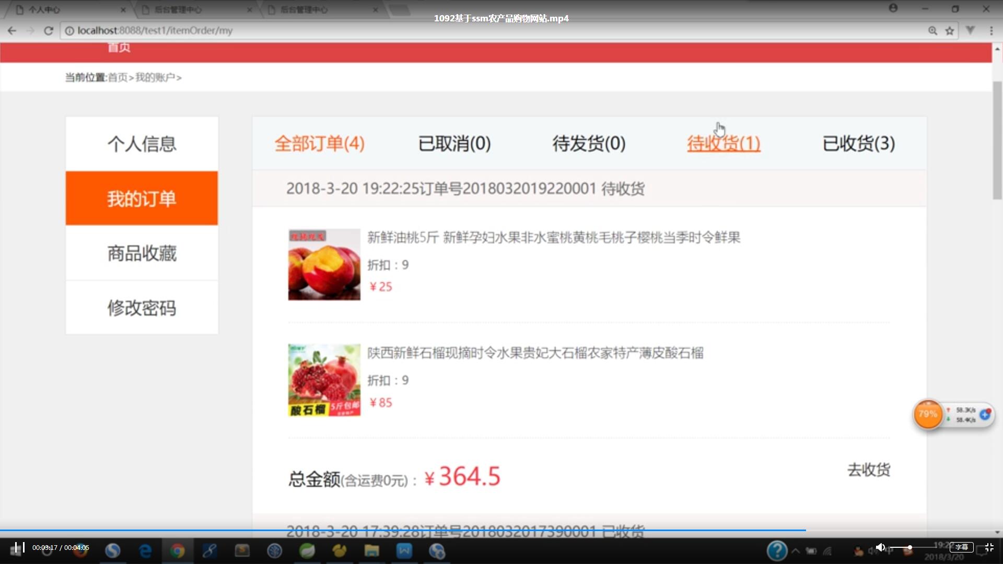Pause the video with pause button
This screenshot has width=1003, height=564.
[x=20, y=547]
